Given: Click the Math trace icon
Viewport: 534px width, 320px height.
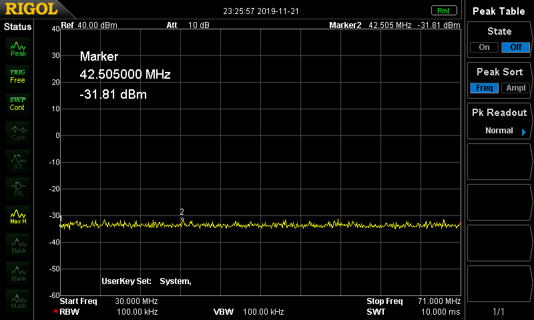Looking at the screenshot, I should coord(18,301).
